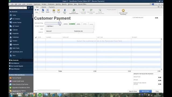Expand the payment window to full view
The width and height of the screenshot is (172, 97).
(159, 7)
